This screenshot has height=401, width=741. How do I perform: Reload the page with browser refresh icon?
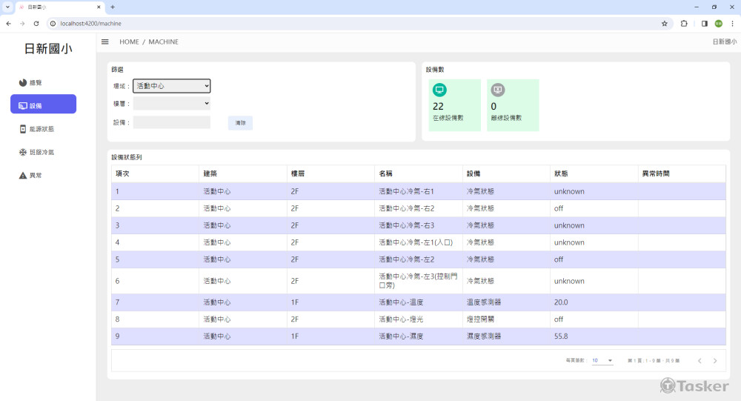coord(36,24)
